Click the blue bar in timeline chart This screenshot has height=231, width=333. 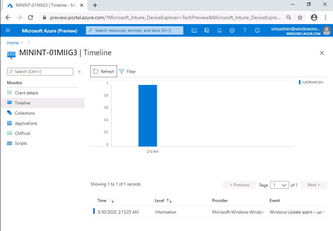148,116
